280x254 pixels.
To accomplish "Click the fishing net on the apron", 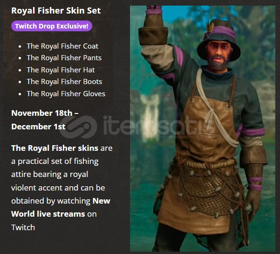I will click(x=212, y=190).
